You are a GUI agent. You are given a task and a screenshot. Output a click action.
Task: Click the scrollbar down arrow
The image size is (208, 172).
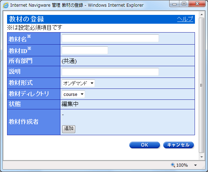(202, 157)
